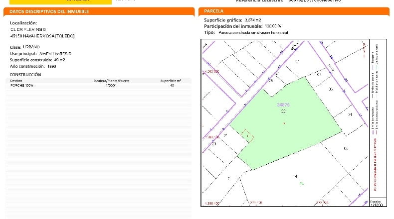The height and width of the screenshot is (219, 394).
Task: Click the 'PARCELA' orange section header
Action: pyautogui.click(x=294, y=11)
